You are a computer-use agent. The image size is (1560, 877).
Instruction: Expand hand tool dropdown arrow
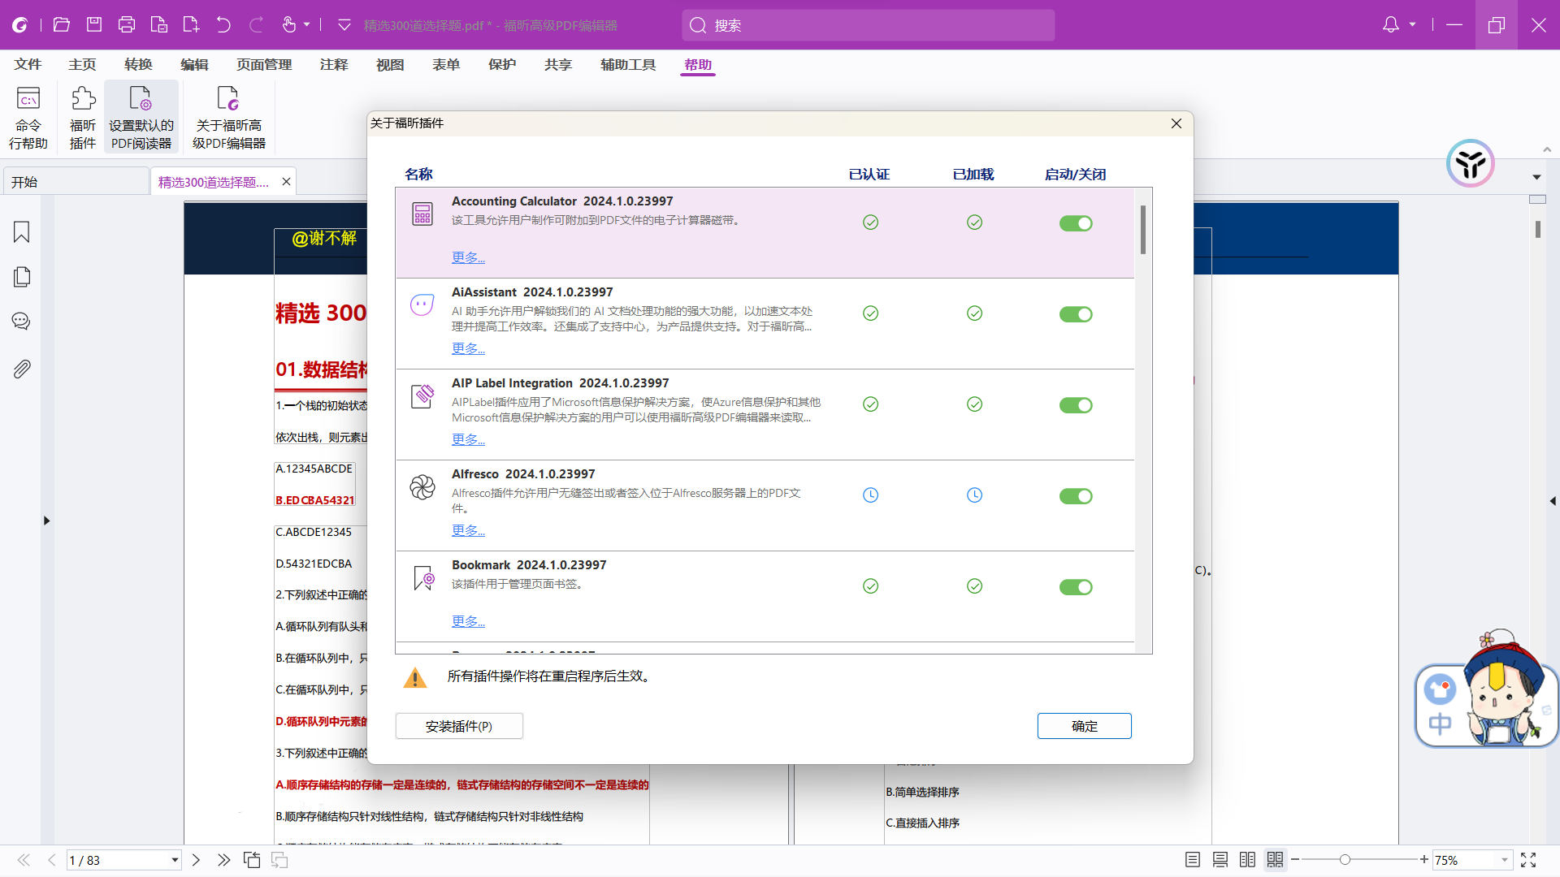click(307, 25)
